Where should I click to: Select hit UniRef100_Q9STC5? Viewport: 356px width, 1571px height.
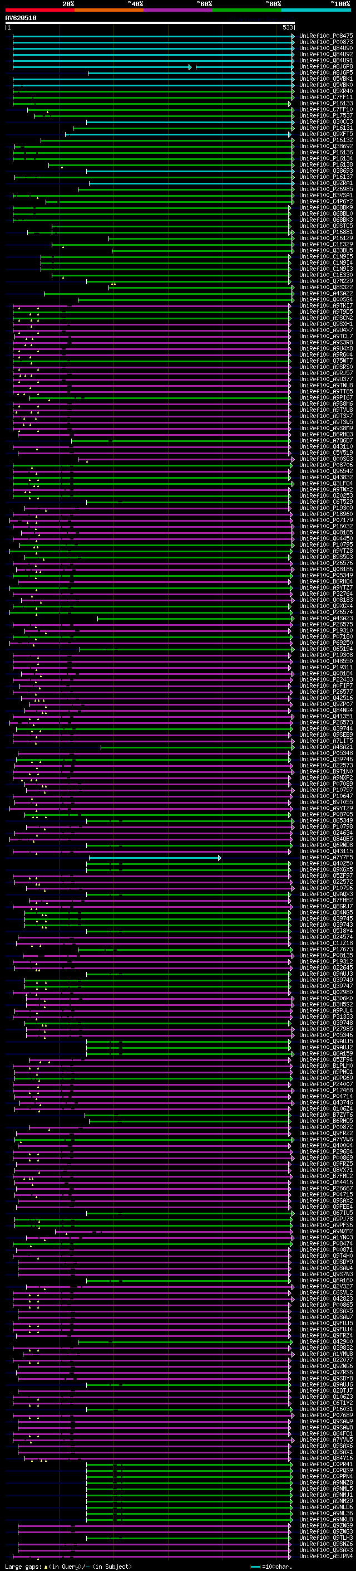point(326,226)
